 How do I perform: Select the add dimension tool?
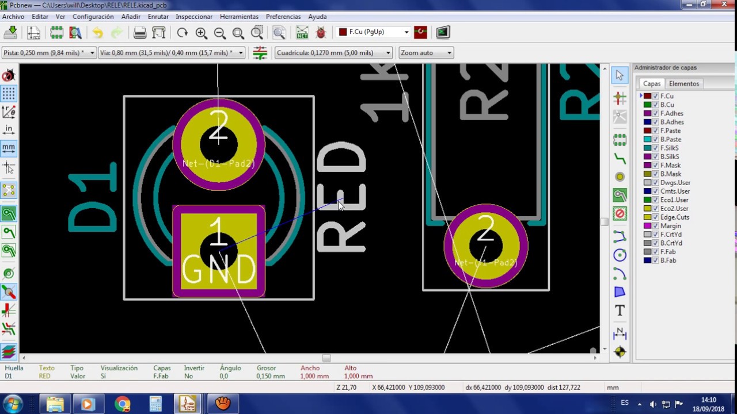[620, 333]
